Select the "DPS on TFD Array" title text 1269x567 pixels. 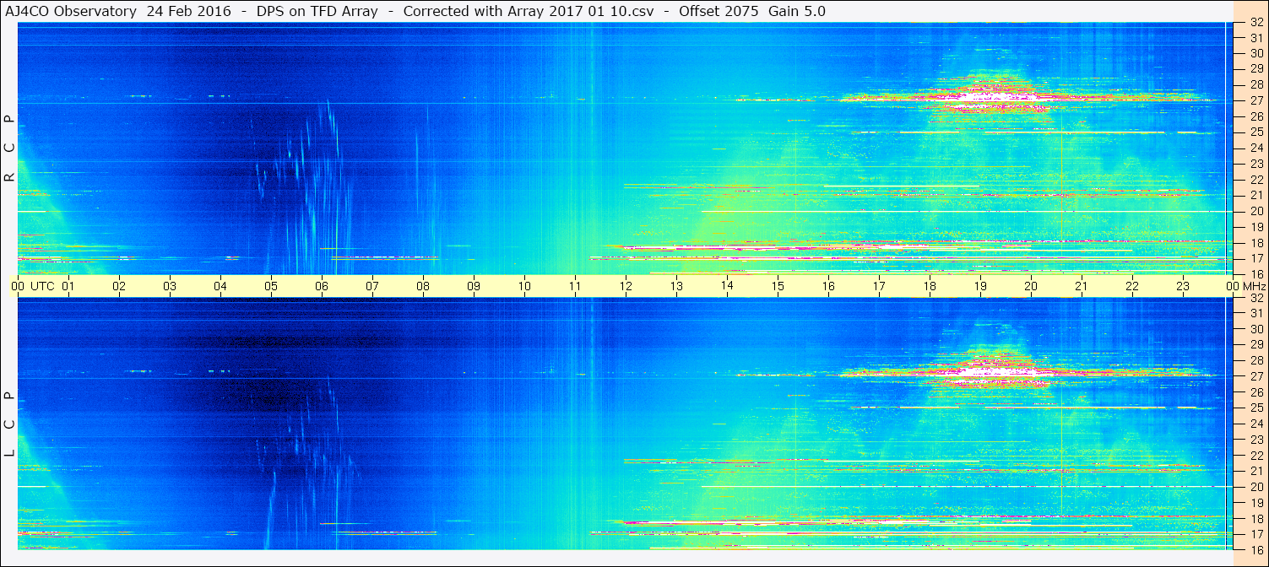(317, 11)
